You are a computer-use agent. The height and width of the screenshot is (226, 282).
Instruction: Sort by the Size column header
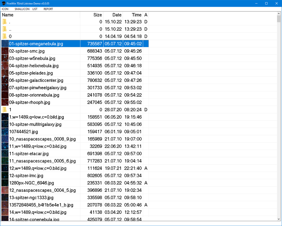92,15
